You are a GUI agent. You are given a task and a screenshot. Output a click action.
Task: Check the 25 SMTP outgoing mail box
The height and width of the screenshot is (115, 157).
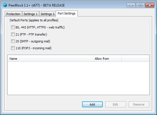(x=13, y=41)
